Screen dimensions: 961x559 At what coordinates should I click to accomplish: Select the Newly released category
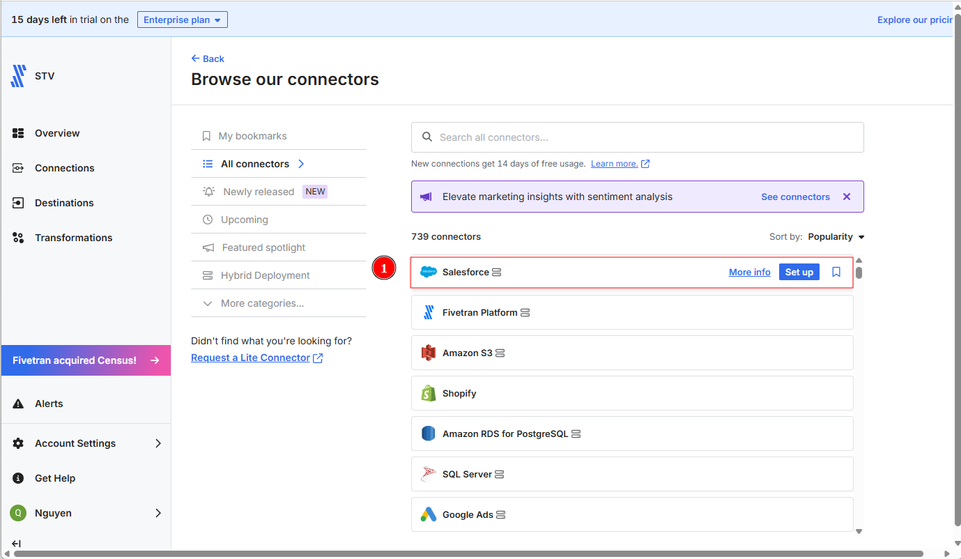pyautogui.click(x=259, y=192)
